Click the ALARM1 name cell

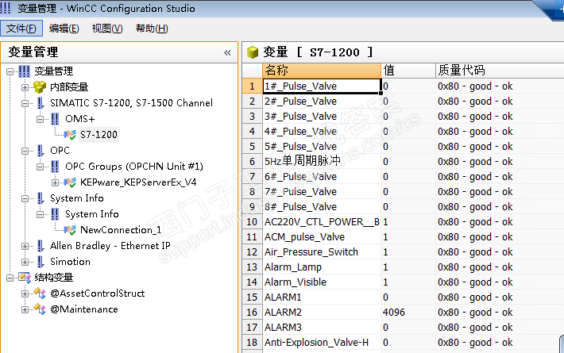tap(322, 297)
